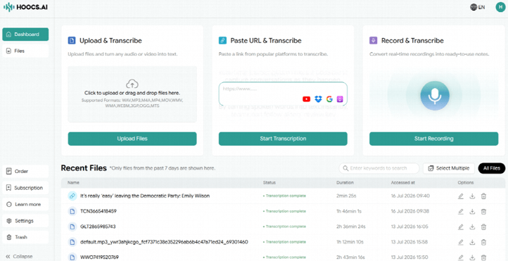Click the 1h 12min 10s duration cell
The width and height of the screenshot is (508, 261).
(350, 242)
